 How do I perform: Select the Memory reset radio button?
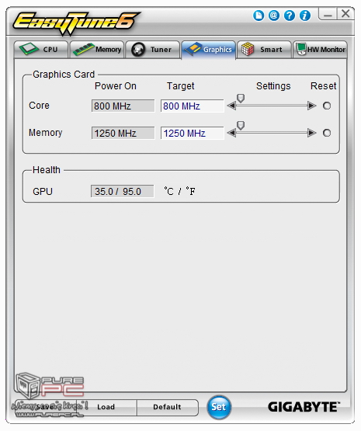pos(327,133)
